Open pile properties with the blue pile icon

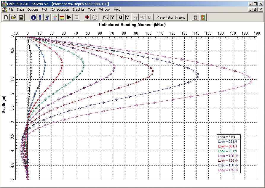tap(40, 17)
